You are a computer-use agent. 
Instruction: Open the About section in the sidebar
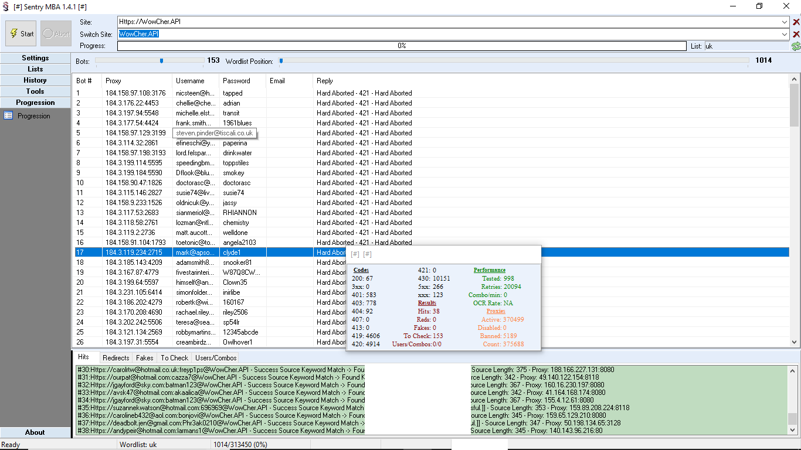click(x=35, y=432)
